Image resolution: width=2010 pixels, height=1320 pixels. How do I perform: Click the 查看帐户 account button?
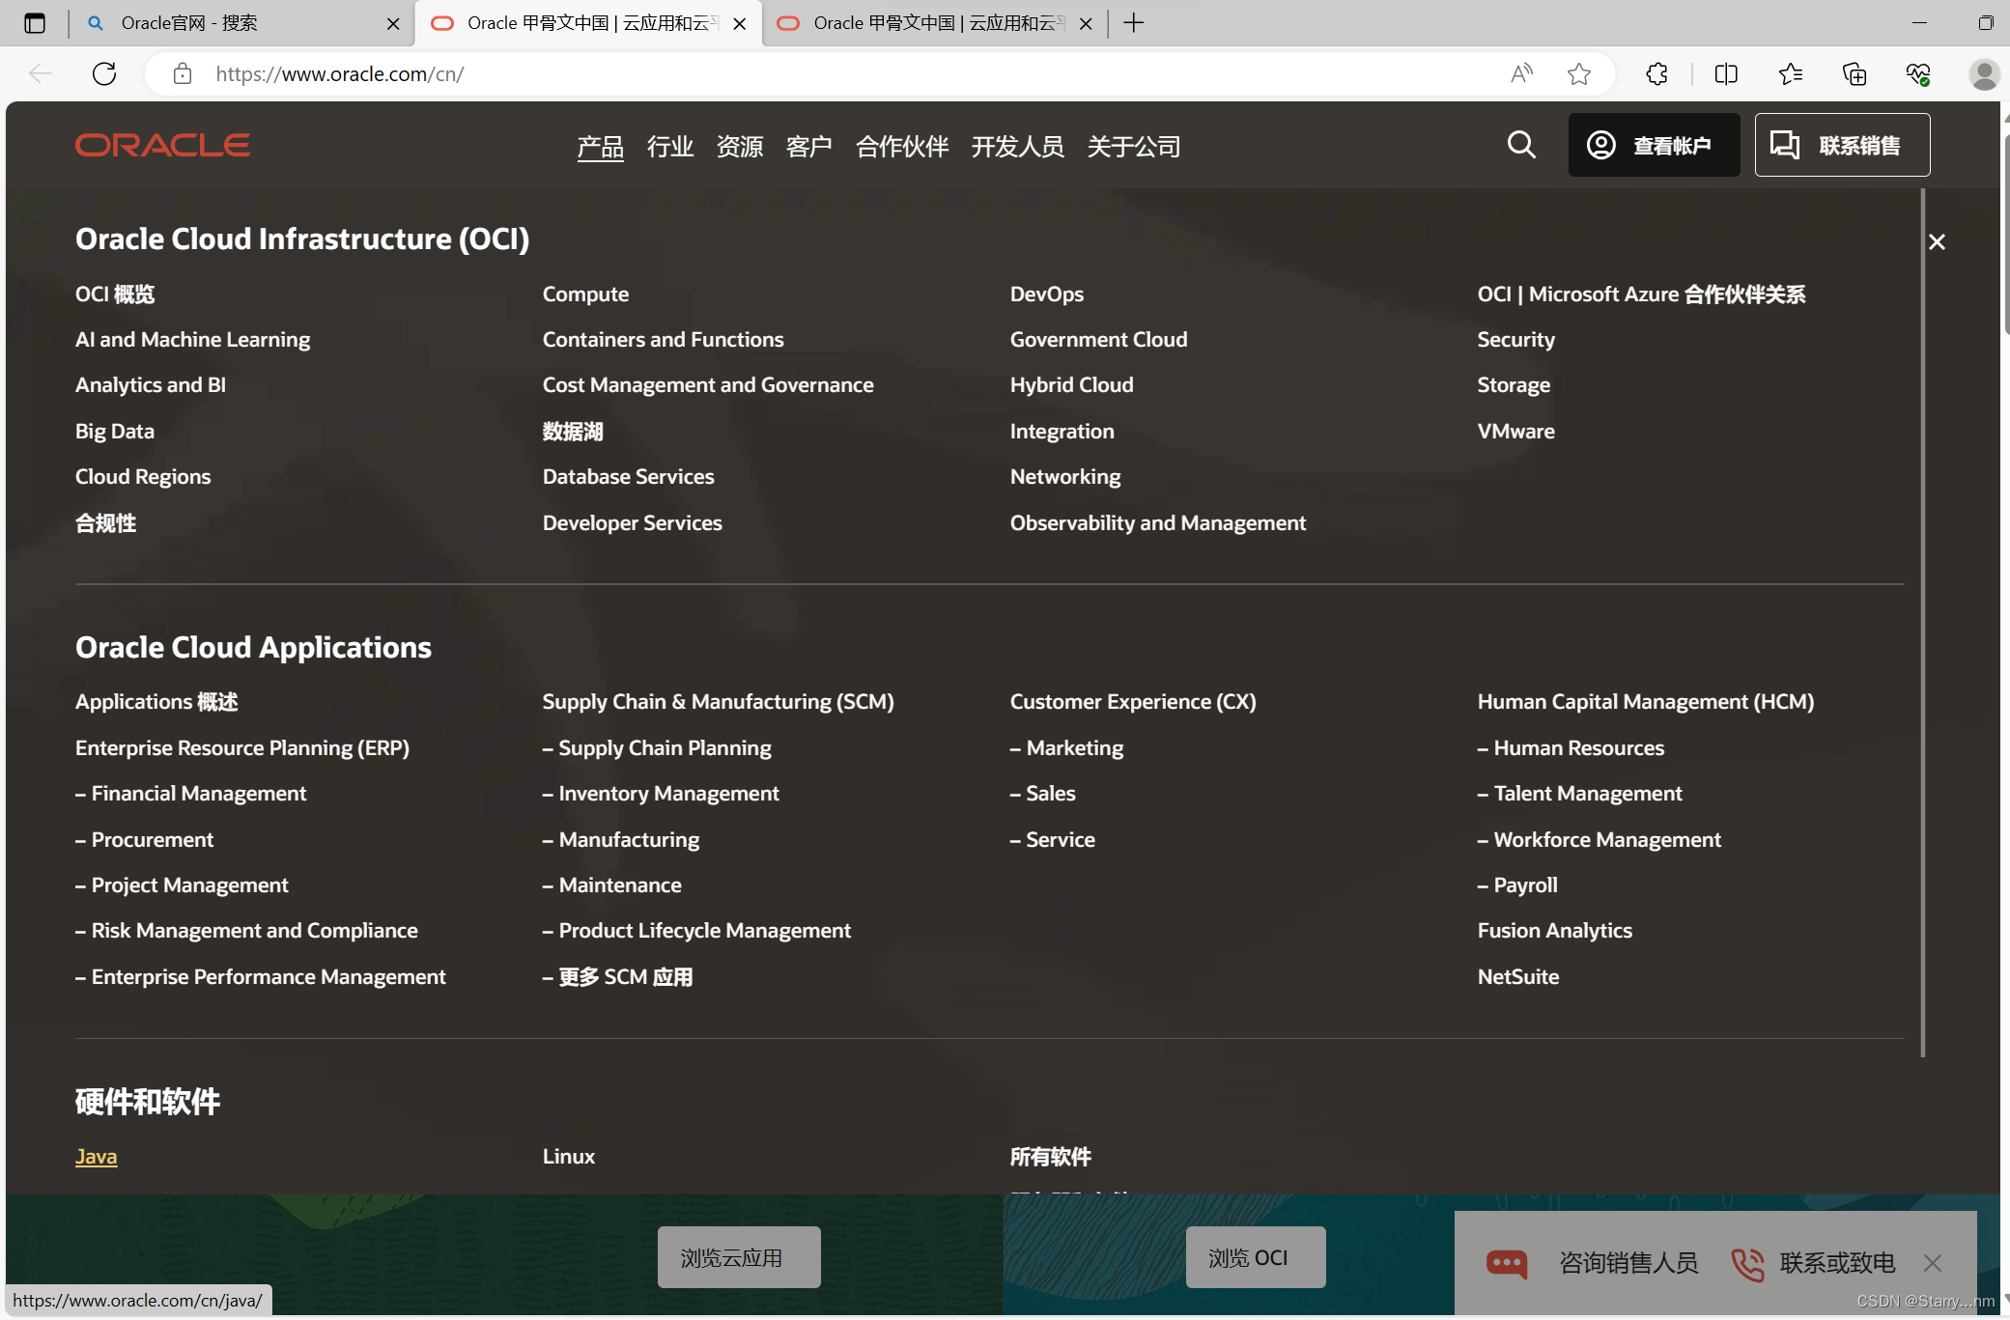click(1653, 145)
